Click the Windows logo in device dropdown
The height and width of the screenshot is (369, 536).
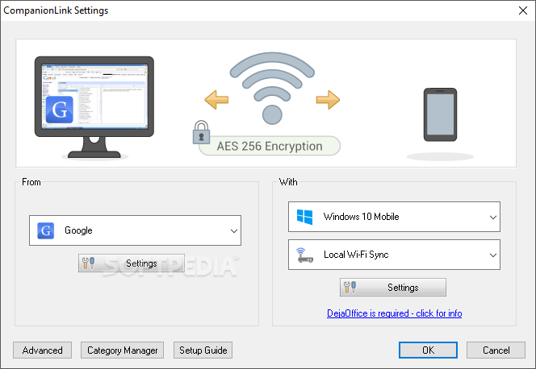[304, 217]
